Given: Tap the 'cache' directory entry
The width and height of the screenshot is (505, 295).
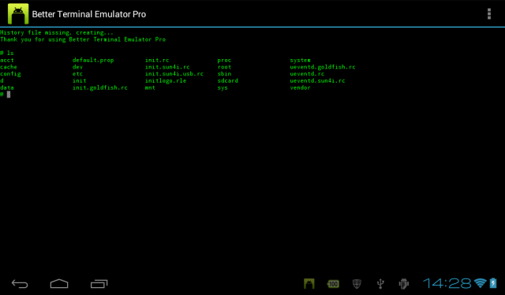Looking at the screenshot, I should point(9,67).
